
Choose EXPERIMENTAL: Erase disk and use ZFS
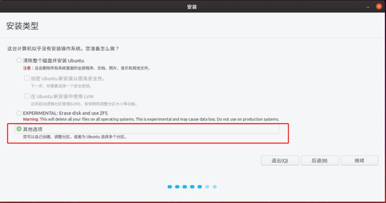click(19, 113)
